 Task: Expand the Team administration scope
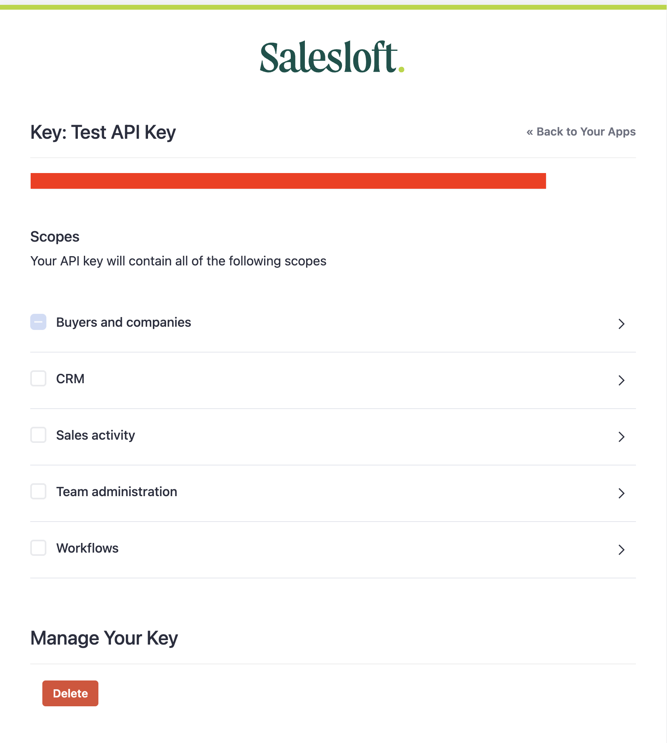[621, 493]
